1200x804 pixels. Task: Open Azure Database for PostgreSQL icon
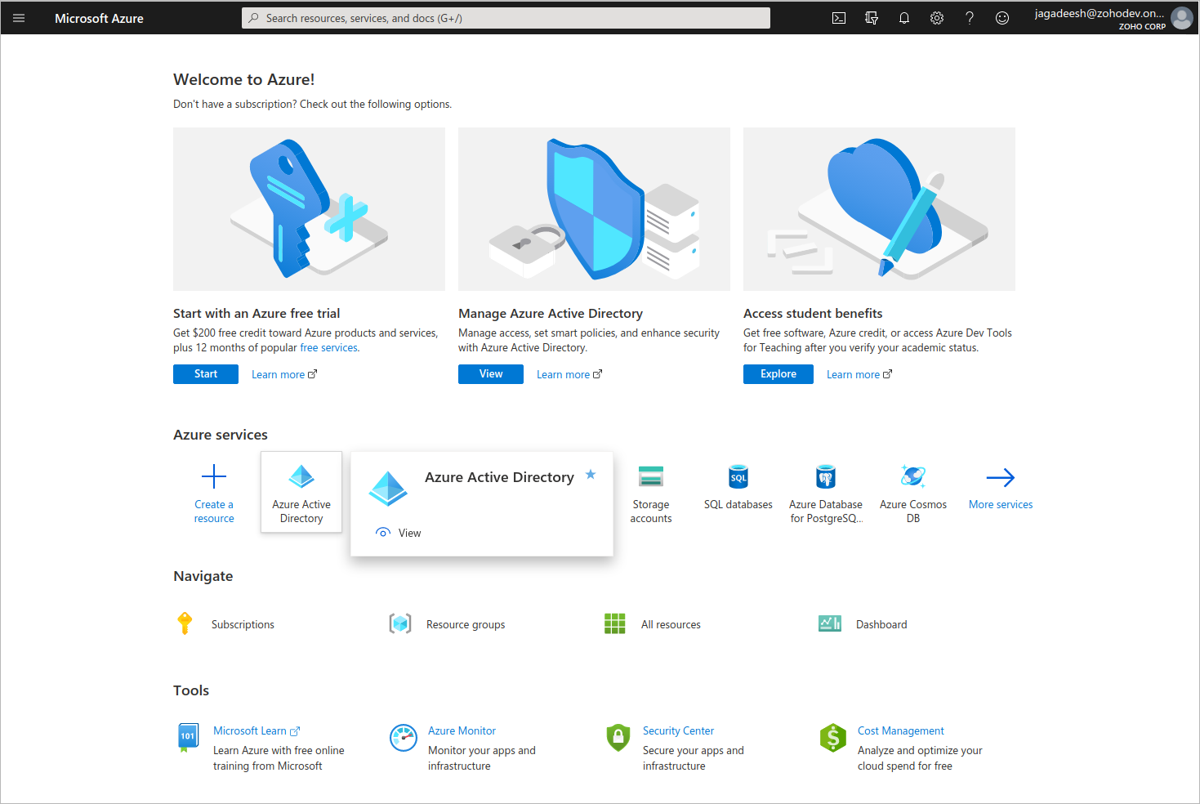(x=826, y=476)
